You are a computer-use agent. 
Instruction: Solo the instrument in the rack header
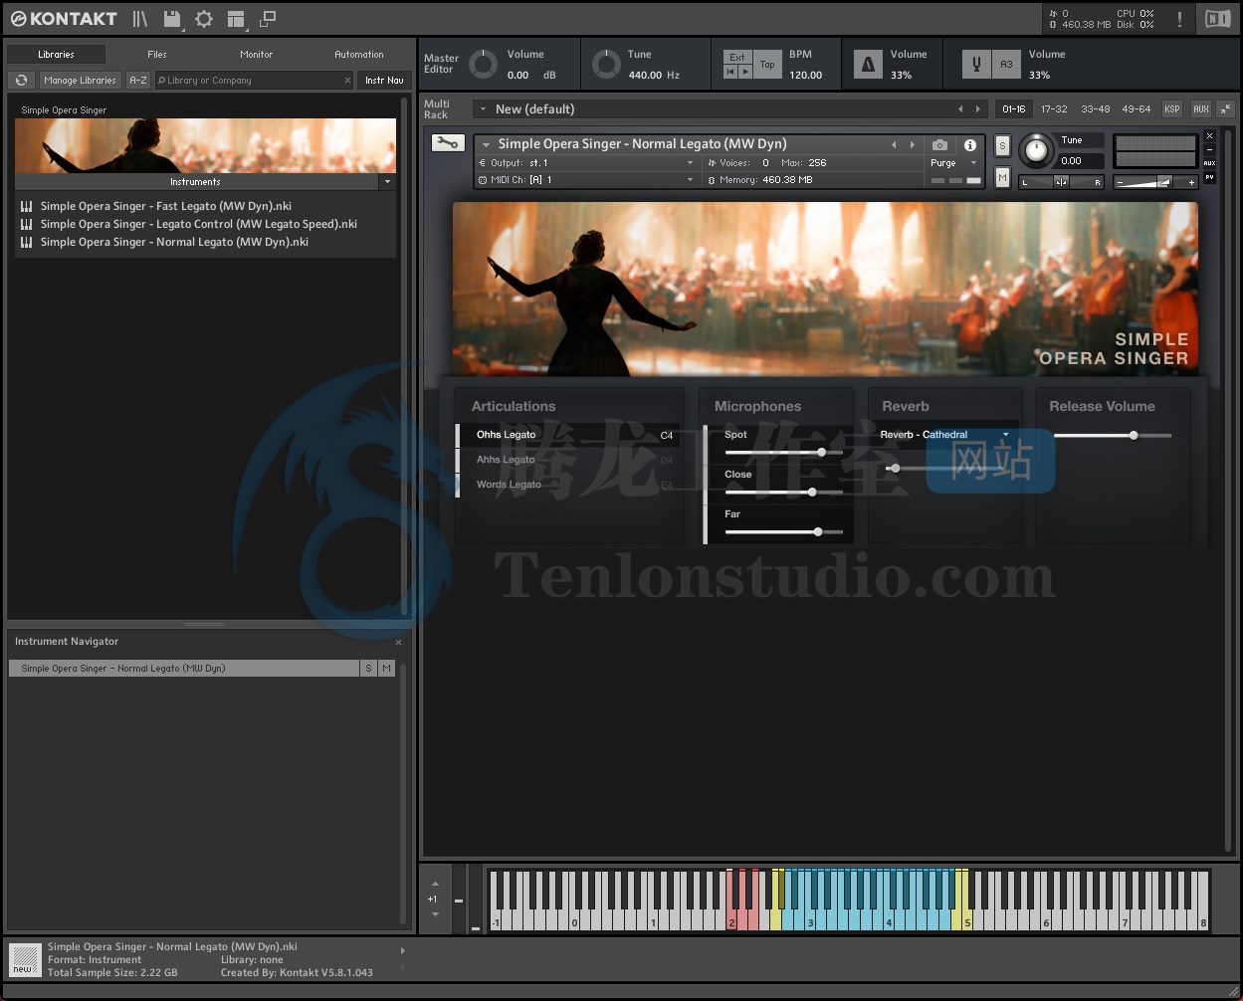[x=1002, y=146]
